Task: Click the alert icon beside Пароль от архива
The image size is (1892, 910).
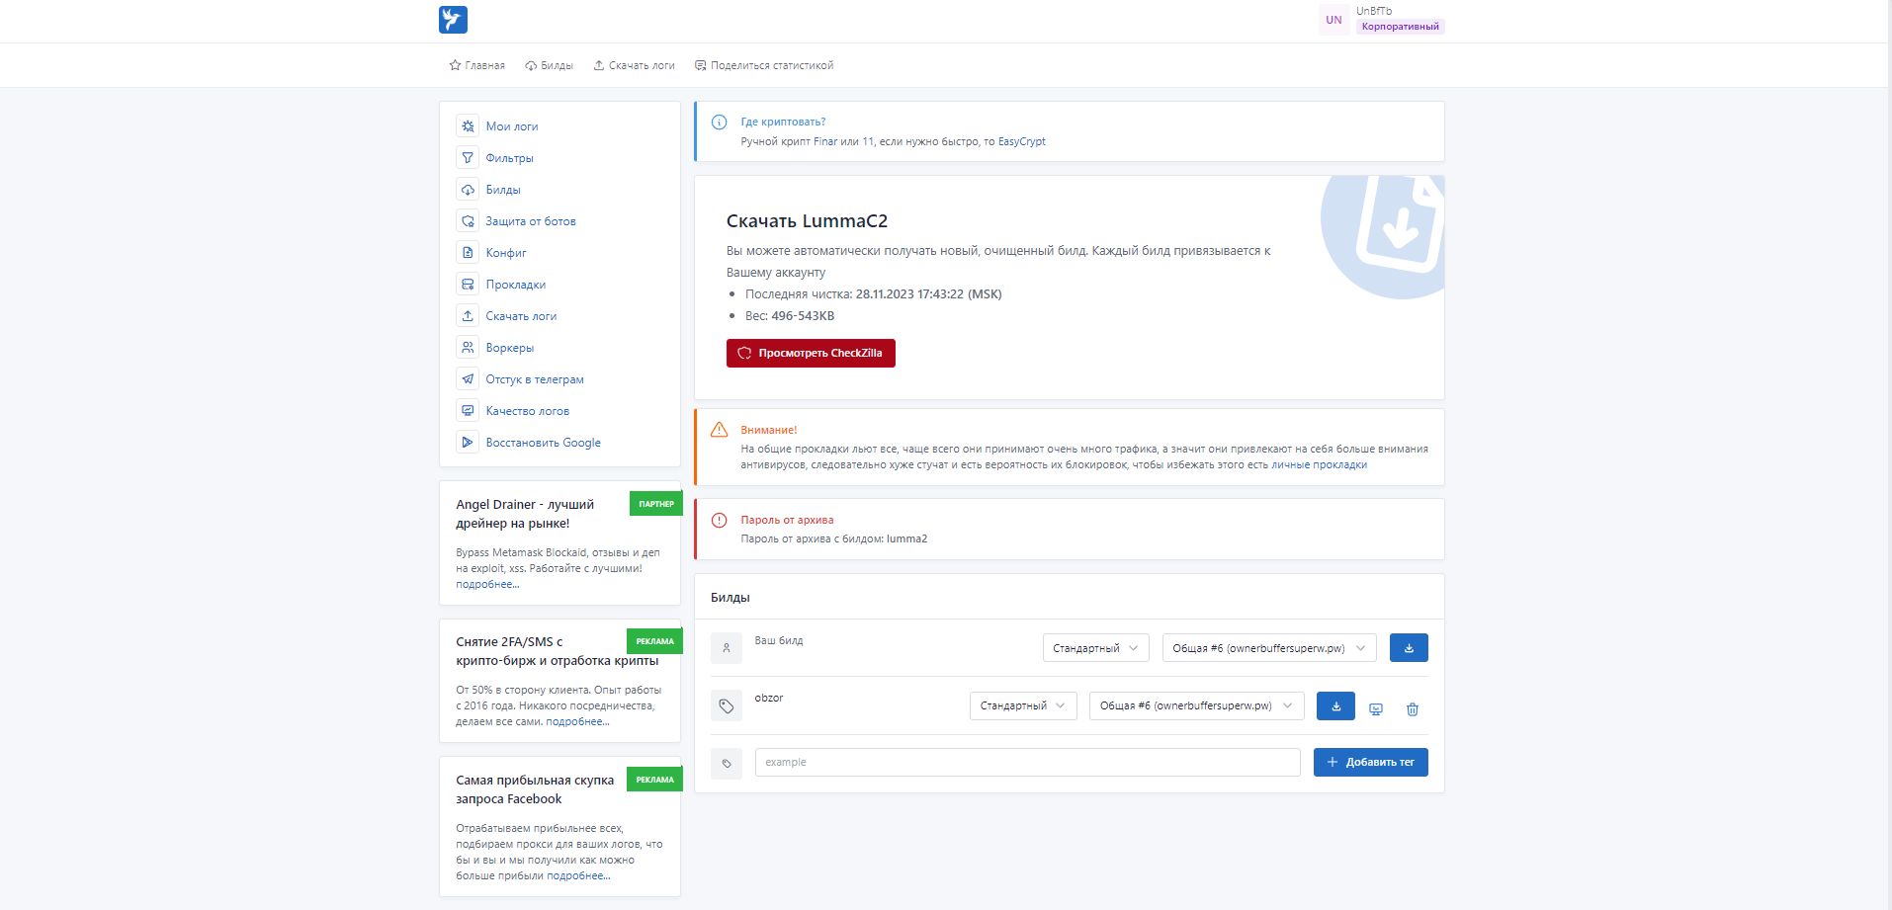Action: (720, 520)
